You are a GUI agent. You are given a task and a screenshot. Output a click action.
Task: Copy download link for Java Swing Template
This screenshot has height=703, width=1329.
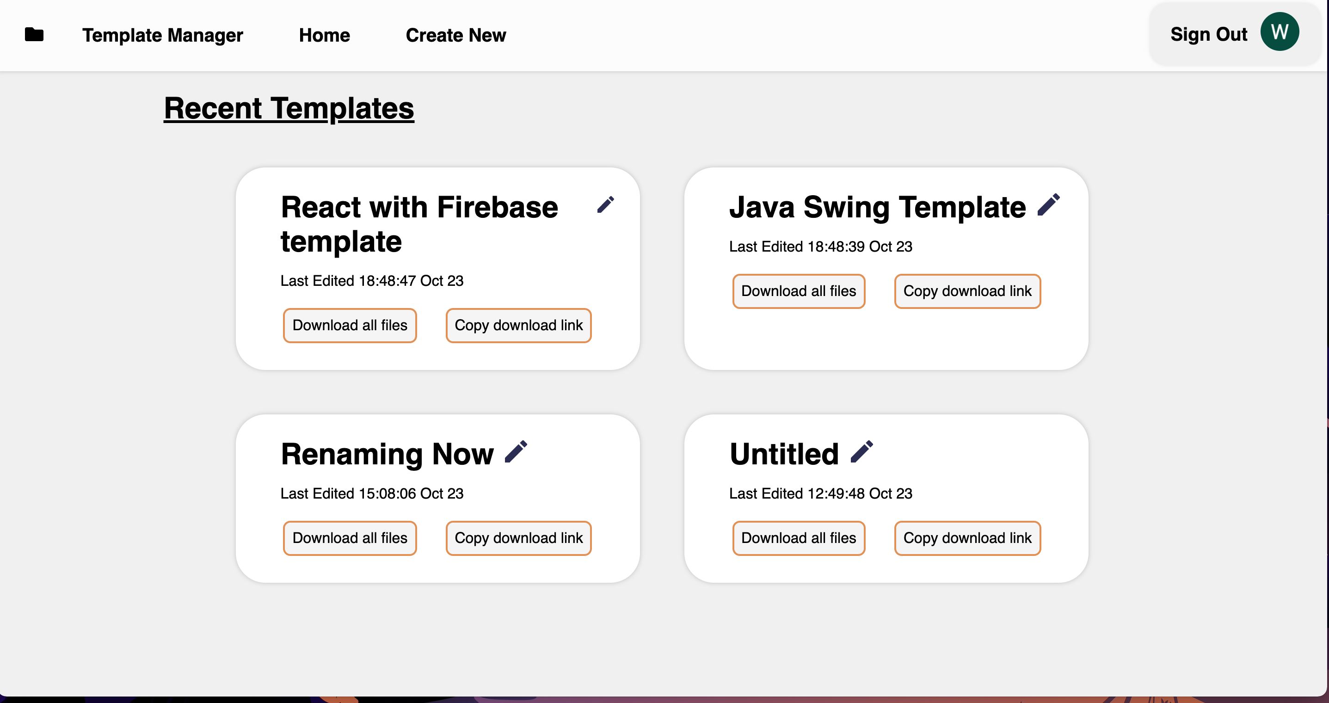pos(967,291)
